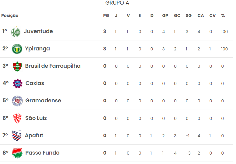Click the Posição column header
The image size is (236, 164).
(x=10, y=15)
